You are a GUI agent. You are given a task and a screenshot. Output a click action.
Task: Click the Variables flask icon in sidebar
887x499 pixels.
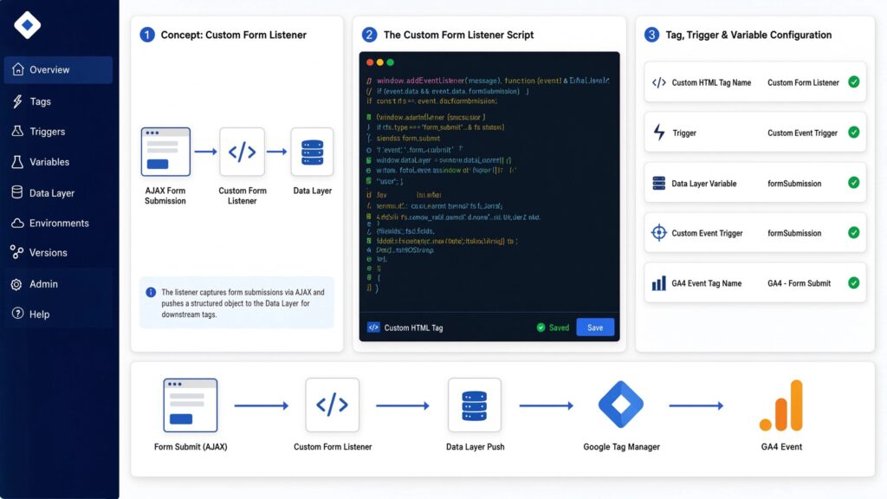click(17, 162)
